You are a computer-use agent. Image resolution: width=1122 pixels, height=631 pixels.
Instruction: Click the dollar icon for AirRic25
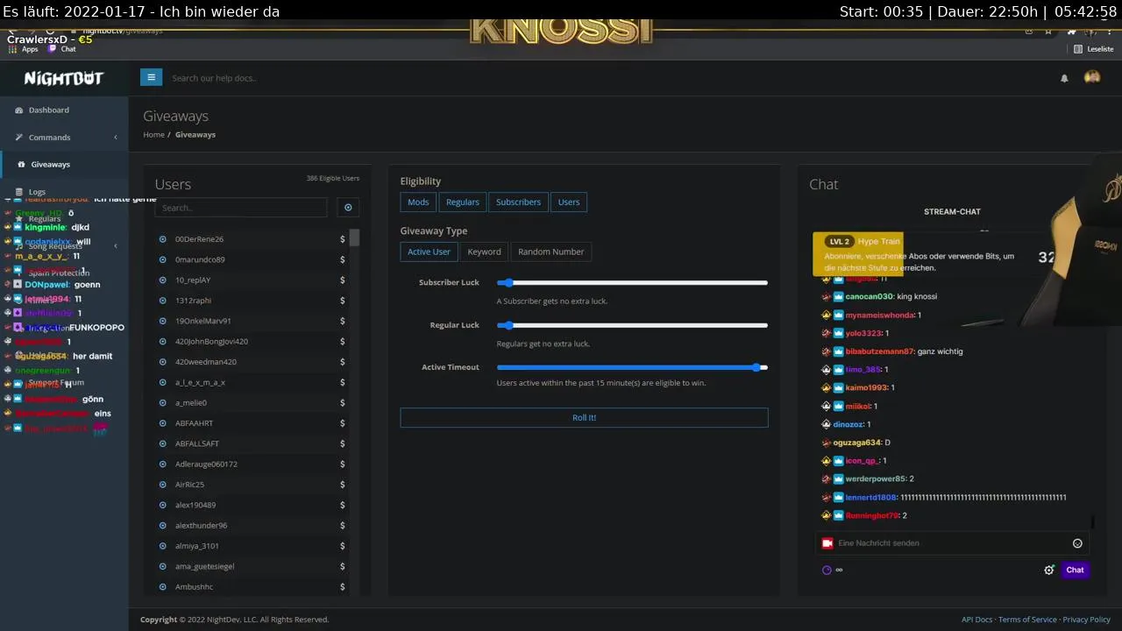tap(342, 485)
